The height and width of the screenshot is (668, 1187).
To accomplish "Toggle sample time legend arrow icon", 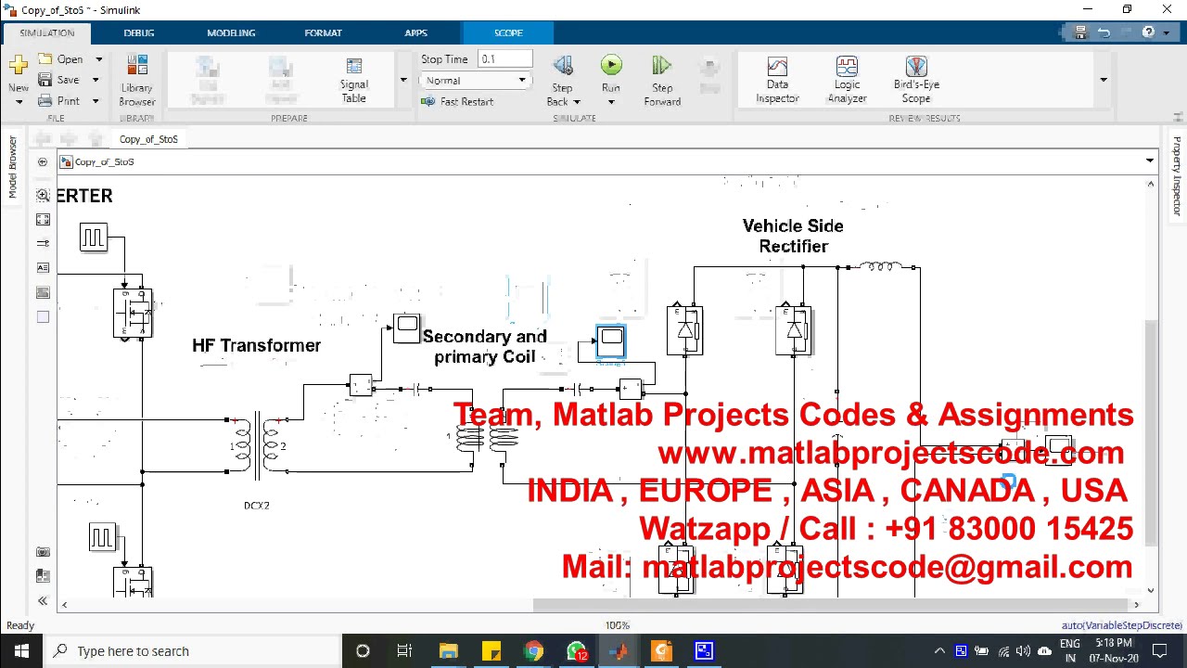I will click(43, 243).
